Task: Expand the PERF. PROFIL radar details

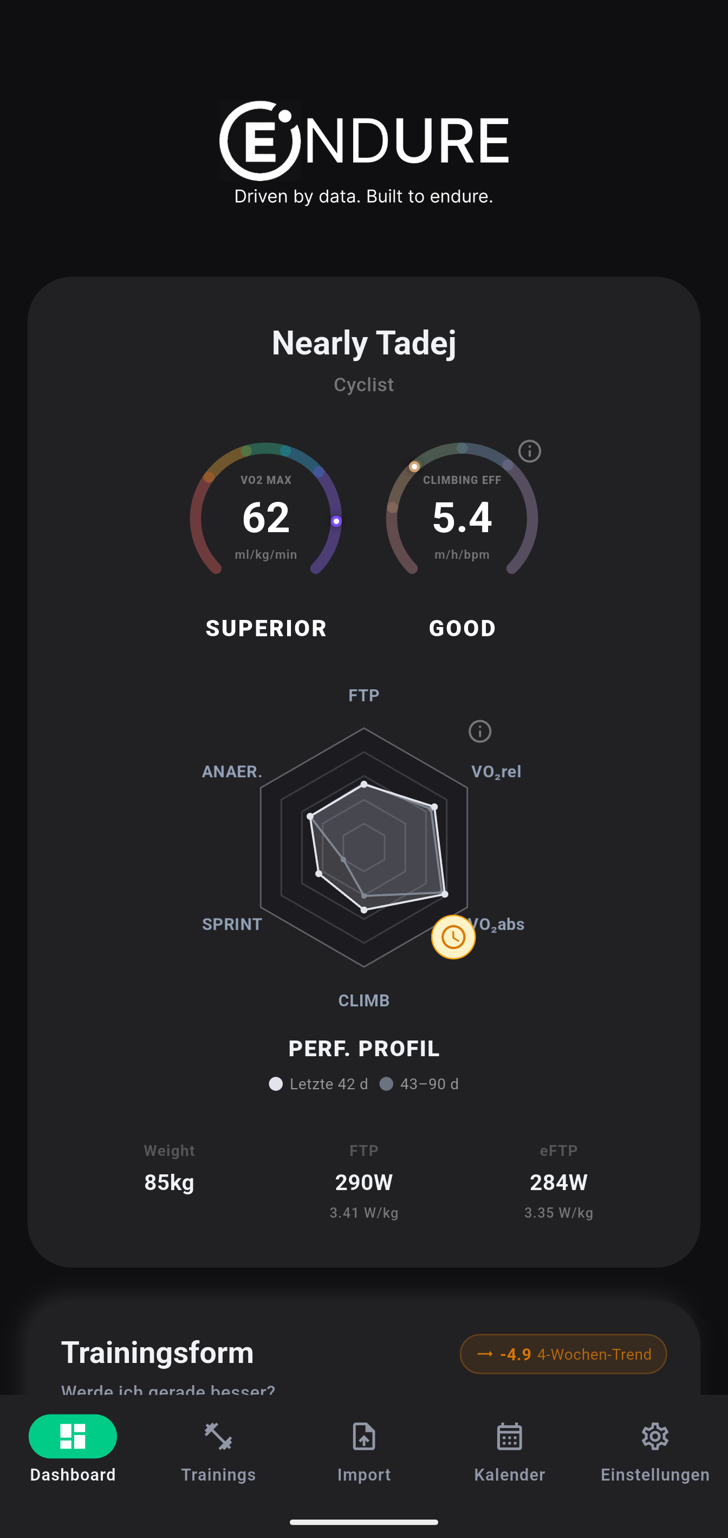Action: [x=363, y=1049]
